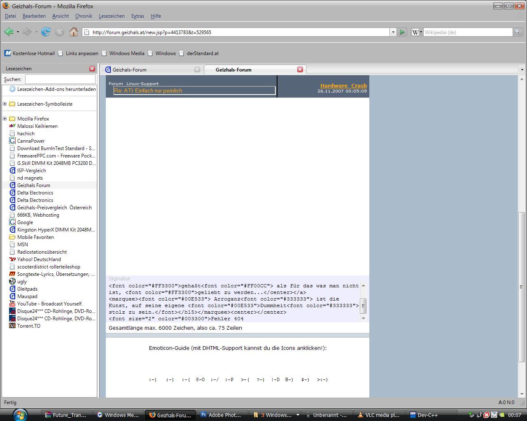This screenshot has height=421, width=527.
Task: Open VLC media player from taskbar
Action: [x=379, y=415]
